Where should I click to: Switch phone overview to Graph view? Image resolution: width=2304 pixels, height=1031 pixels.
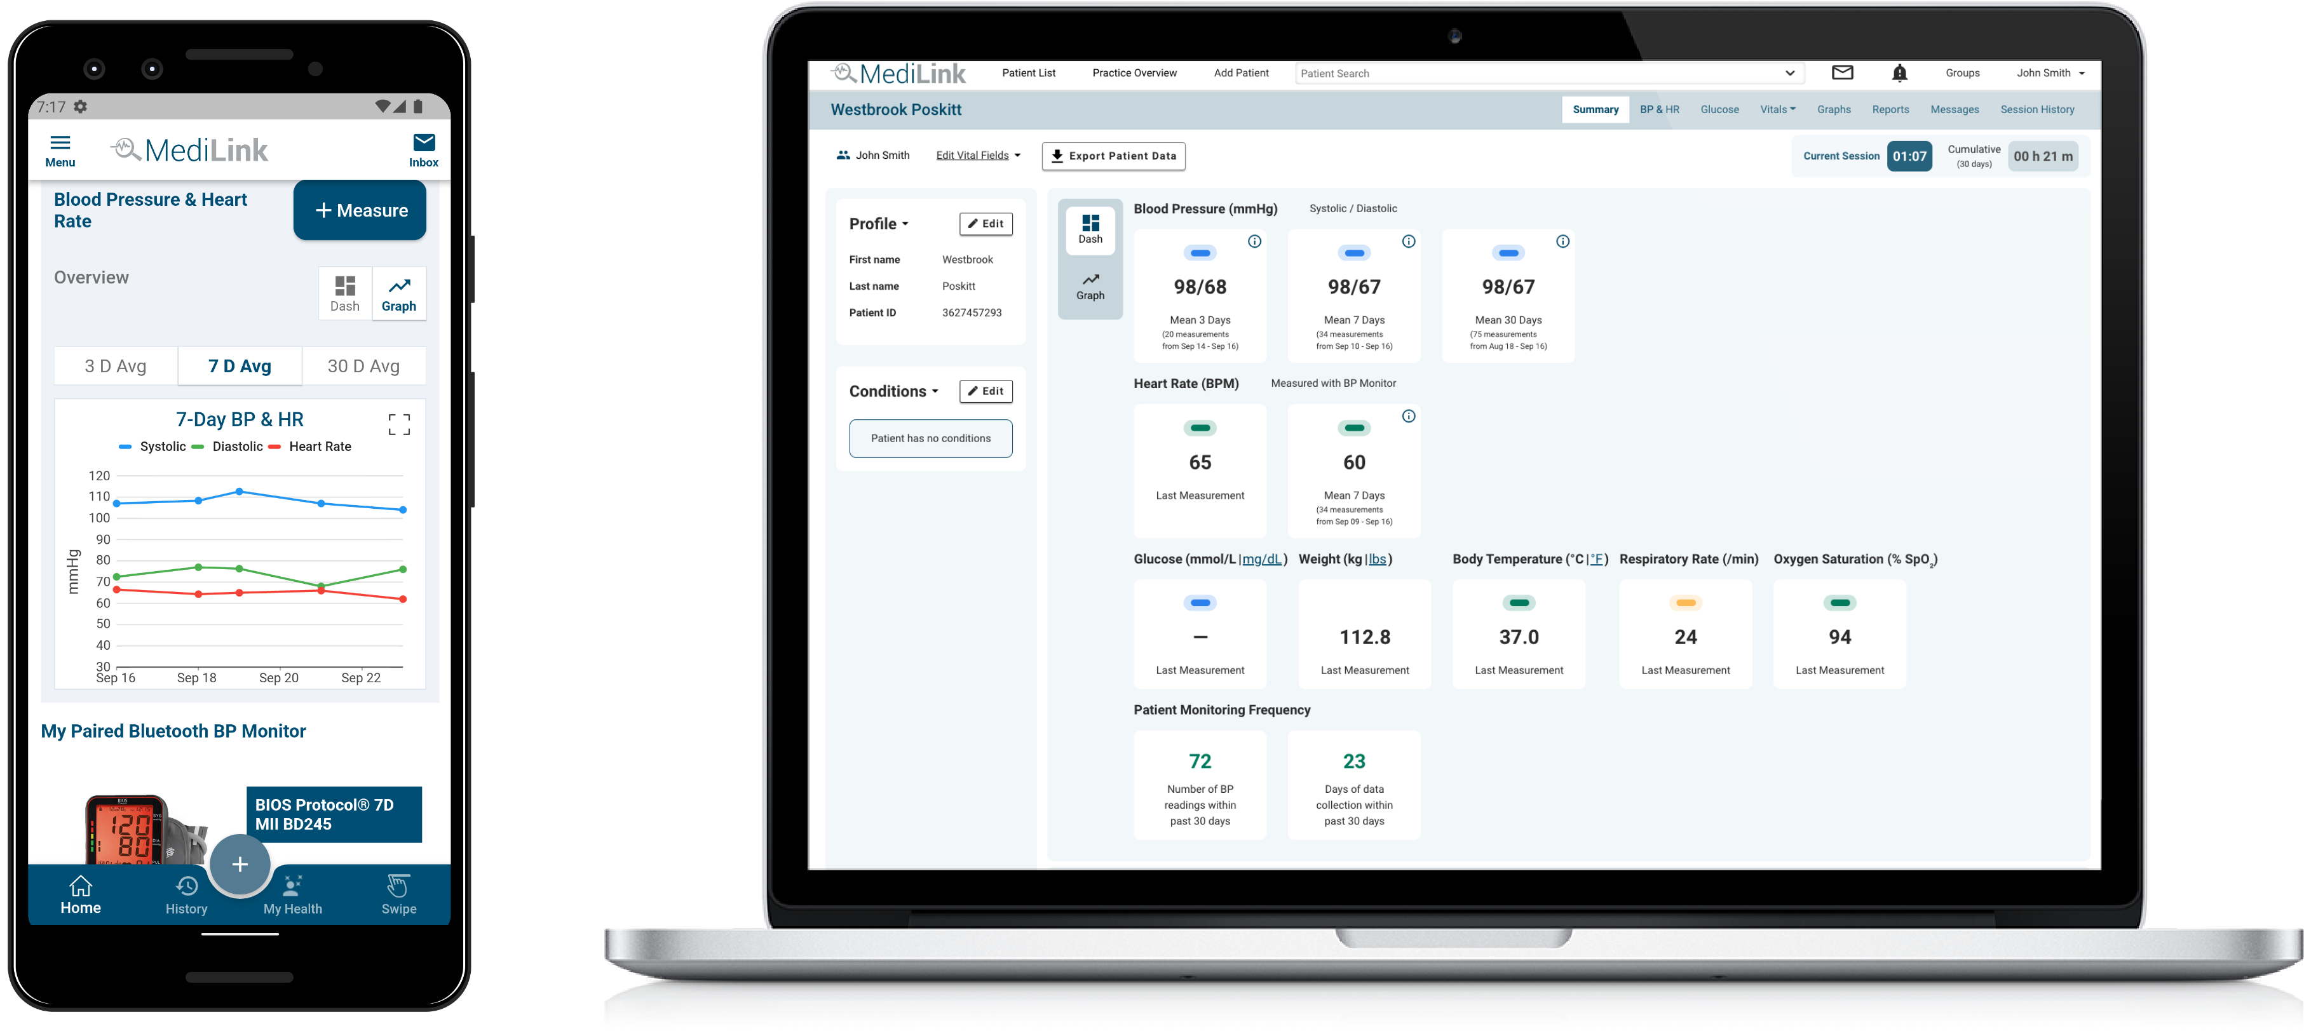coord(399,293)
